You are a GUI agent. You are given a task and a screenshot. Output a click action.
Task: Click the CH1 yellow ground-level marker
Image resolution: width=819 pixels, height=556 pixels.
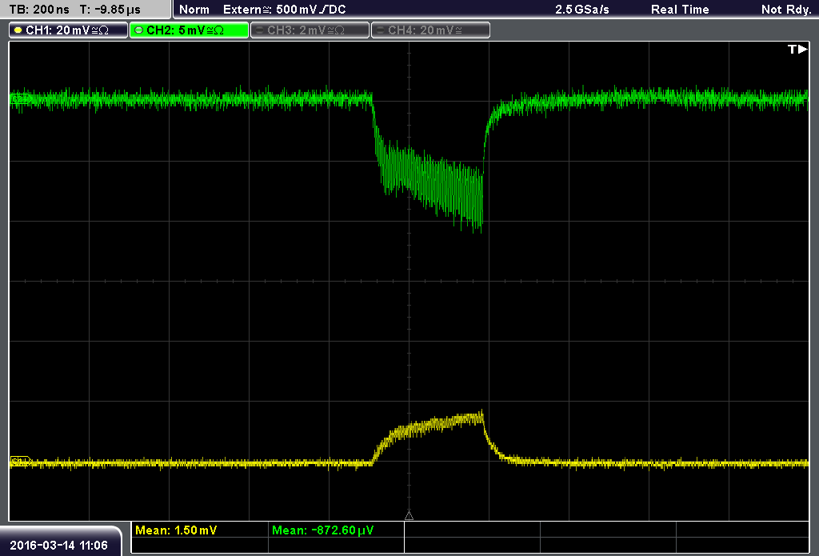[x=20, y=462]
